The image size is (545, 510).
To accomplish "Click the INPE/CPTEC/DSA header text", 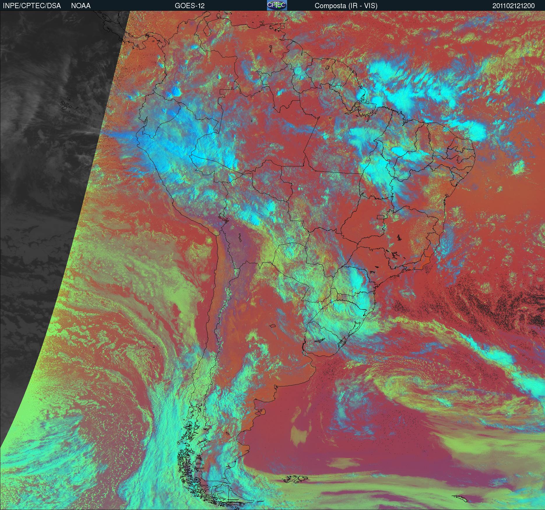I will pos(32,6).
